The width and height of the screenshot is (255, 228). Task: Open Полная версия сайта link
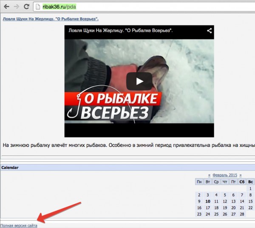(x=19, y=225)
